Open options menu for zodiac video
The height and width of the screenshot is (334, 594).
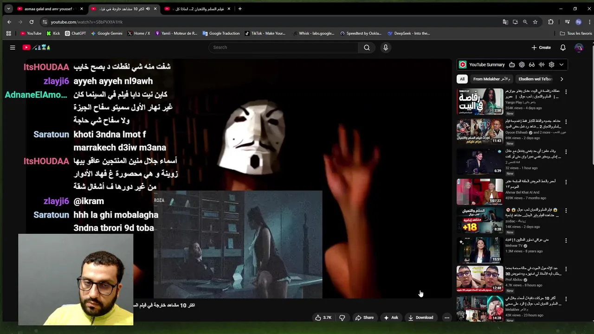[566, 210]
